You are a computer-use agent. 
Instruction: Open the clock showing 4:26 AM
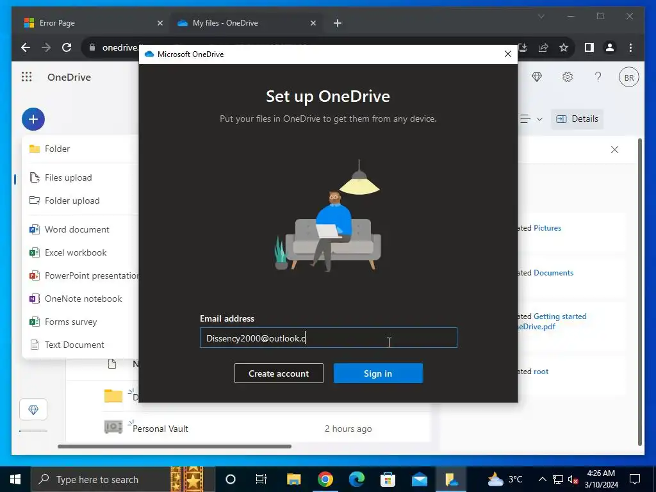[601, 479]
